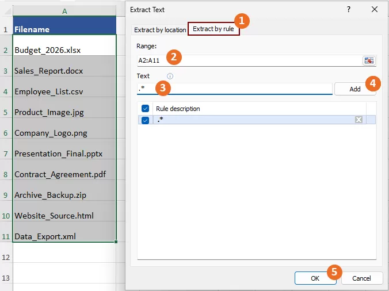The image size is (389, 291).
Task: Select cell Data_Export.xml
Action: point(64,232)
